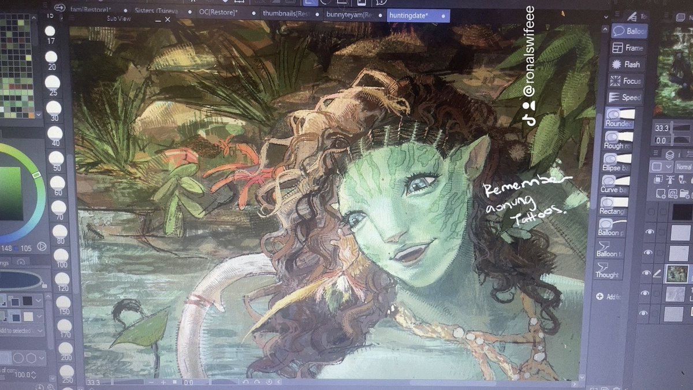
Task: Choose the Balloon pen sub tool
Action: (x=612, y=227)
